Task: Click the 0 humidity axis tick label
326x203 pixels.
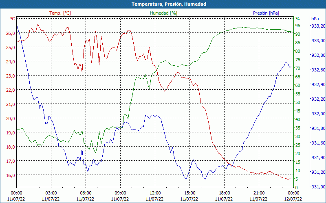Action: [297, 188]
